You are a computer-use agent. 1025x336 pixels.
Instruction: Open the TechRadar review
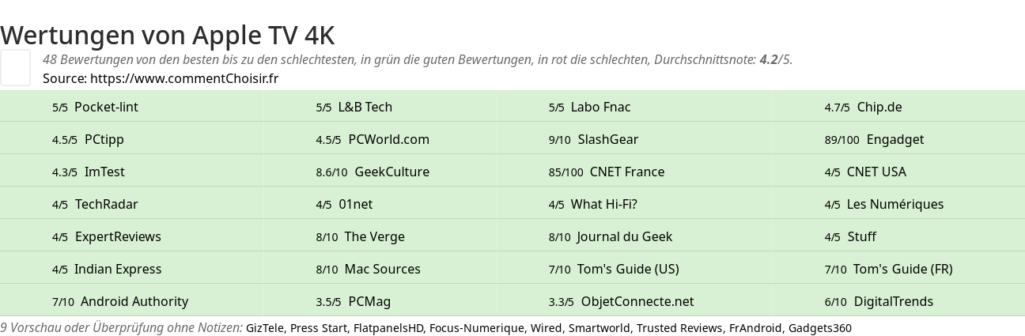(x=95, y=204)
